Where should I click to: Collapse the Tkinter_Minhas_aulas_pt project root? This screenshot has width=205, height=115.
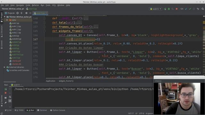pos(5,17)
